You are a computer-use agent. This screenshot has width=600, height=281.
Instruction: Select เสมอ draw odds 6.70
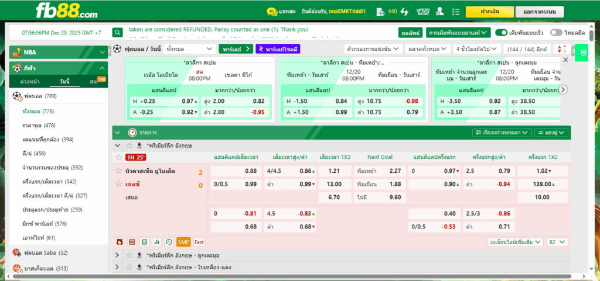coord(335,197)
